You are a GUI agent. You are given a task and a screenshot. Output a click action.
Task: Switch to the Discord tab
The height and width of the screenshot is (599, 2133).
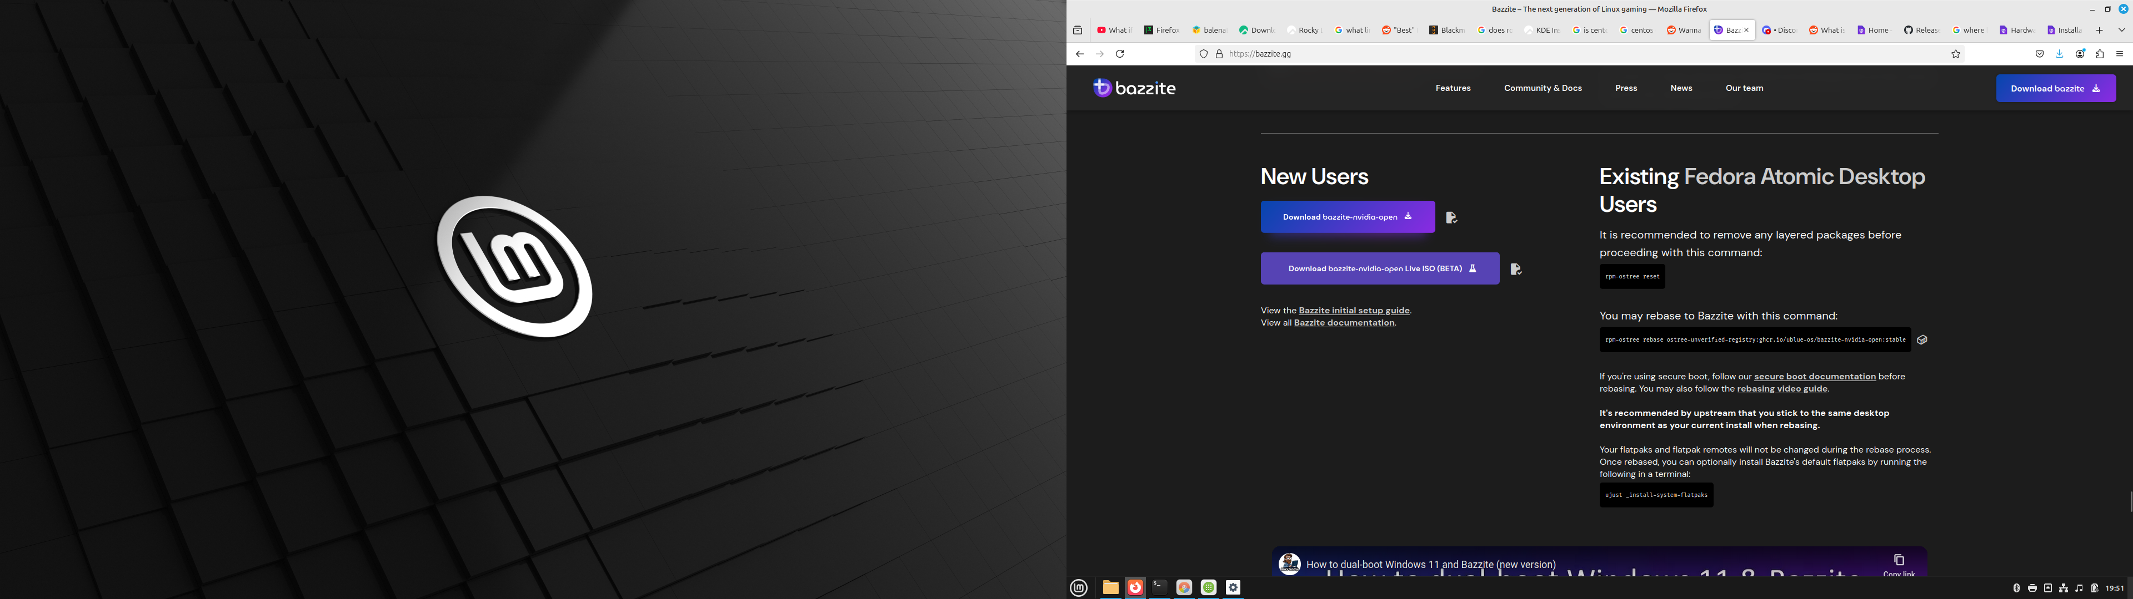point(1779,31)
